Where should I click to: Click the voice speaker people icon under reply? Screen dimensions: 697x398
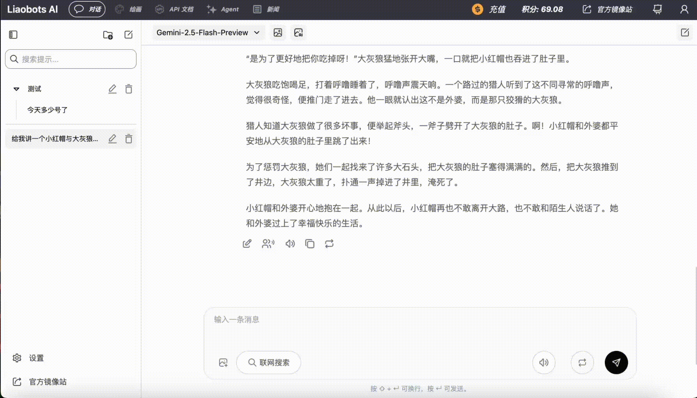tap(268, 244)
